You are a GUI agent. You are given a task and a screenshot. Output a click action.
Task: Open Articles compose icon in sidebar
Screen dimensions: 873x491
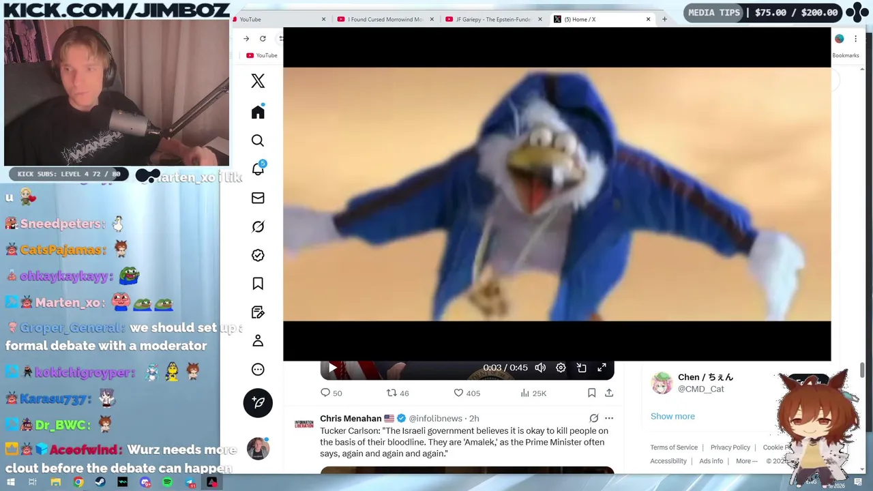pyautogui.click(x=258, y=312)
